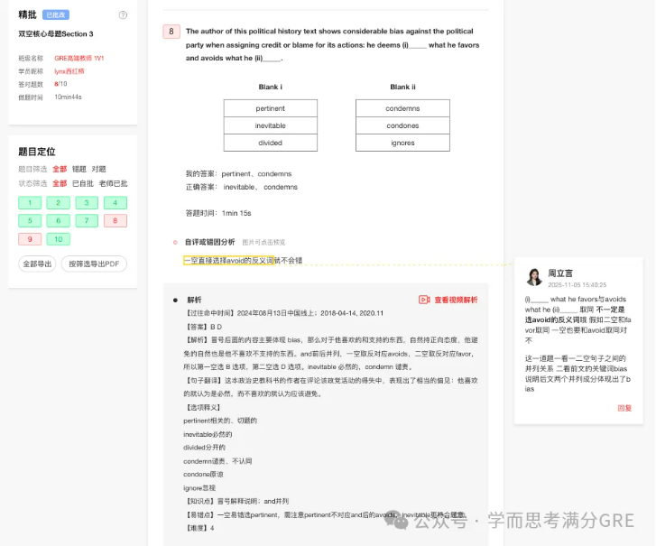Jump to question 1

[x=30, y=203]
